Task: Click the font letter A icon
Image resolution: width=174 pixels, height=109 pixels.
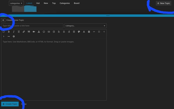Action: click(84, 32)
